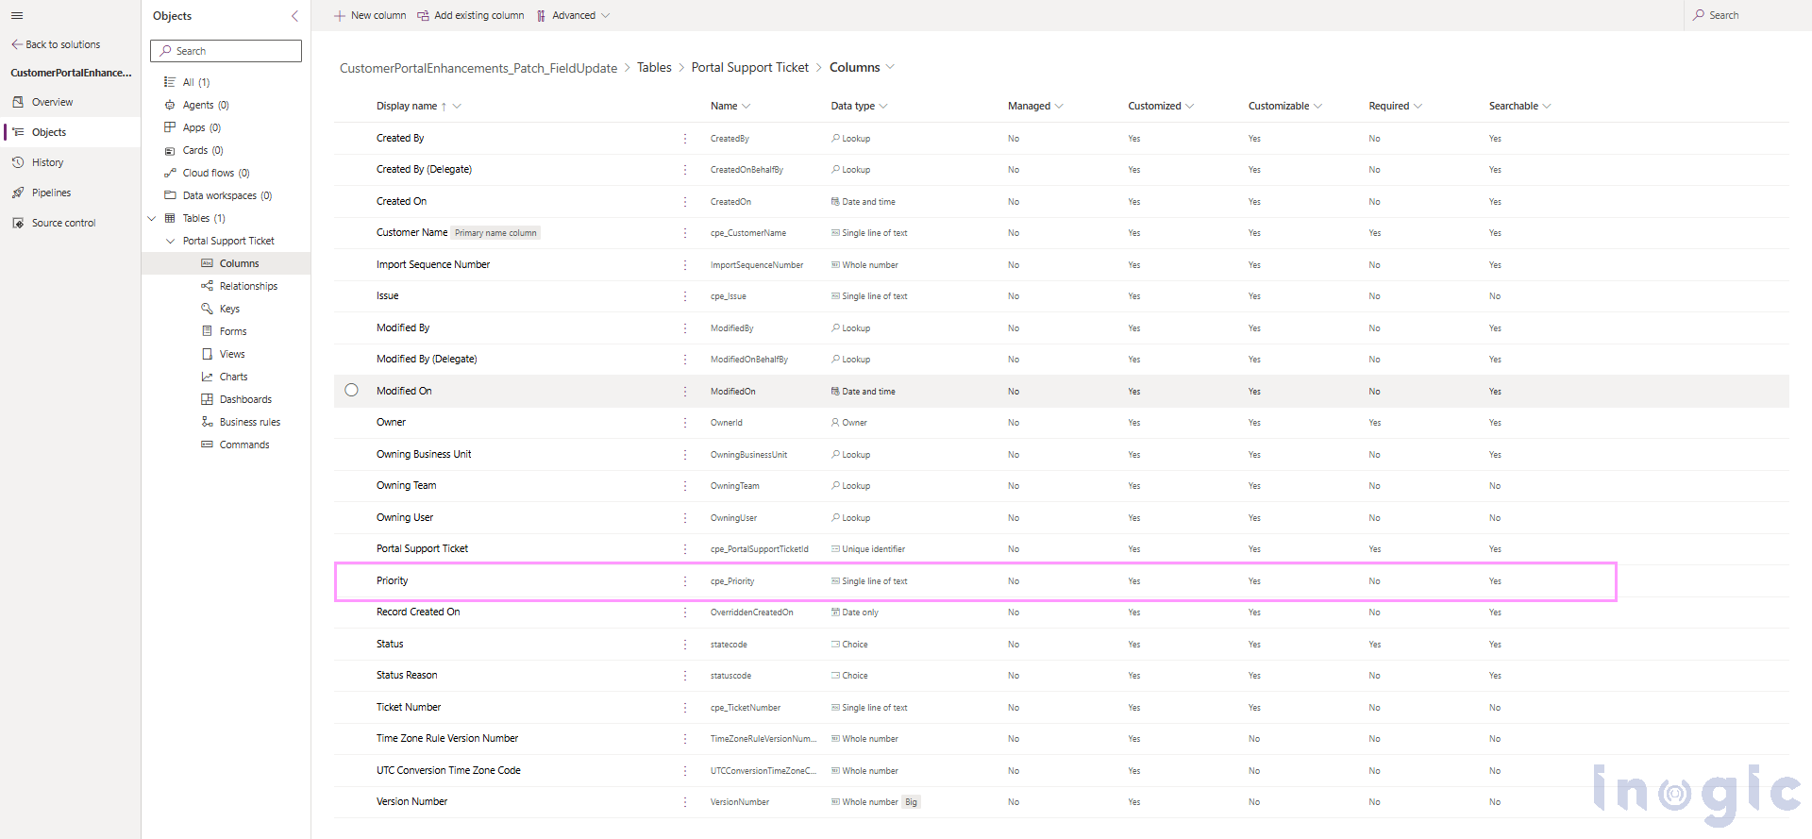Click the Business rules icon

[207, 422]
